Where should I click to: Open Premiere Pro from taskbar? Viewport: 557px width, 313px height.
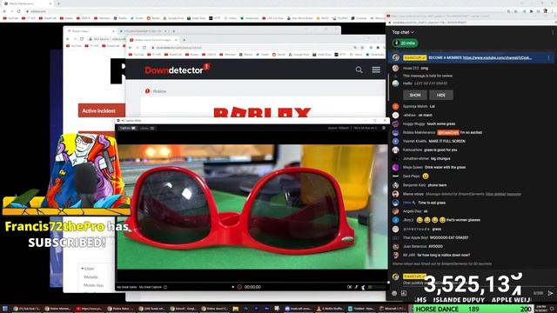(x=256, y=310)
